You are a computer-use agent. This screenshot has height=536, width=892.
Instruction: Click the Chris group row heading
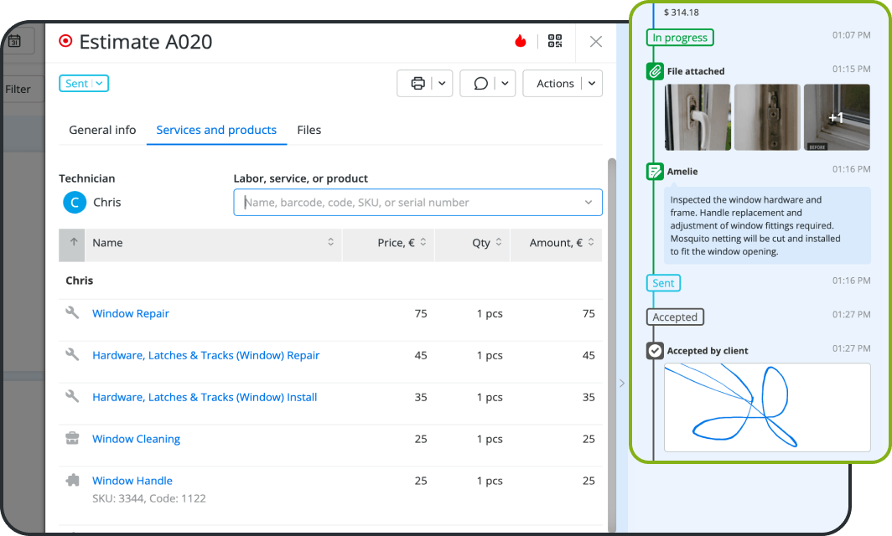[330, 281]
